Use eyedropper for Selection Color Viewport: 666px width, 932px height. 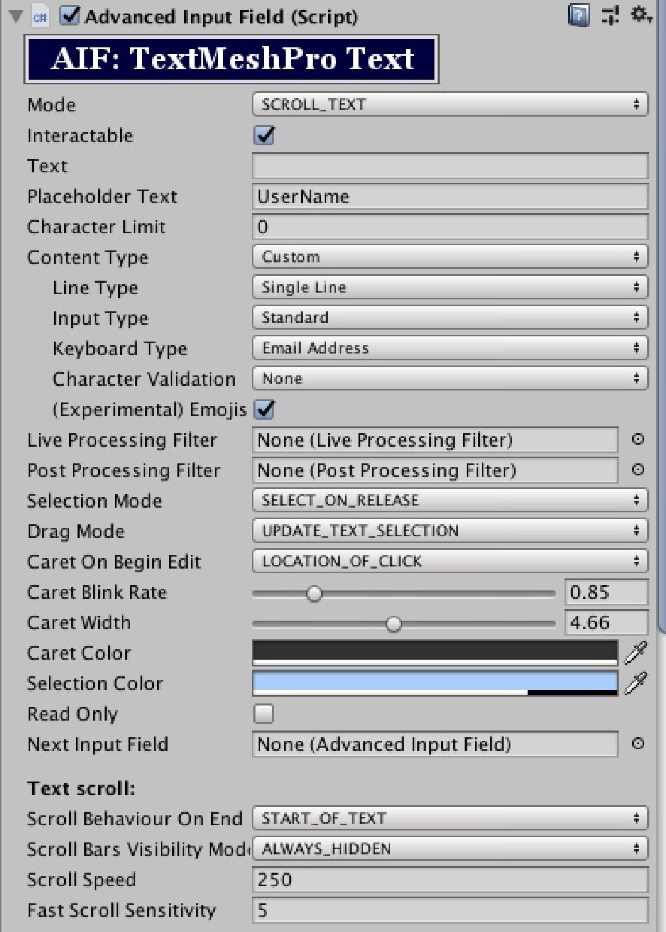tap(636, 683)
